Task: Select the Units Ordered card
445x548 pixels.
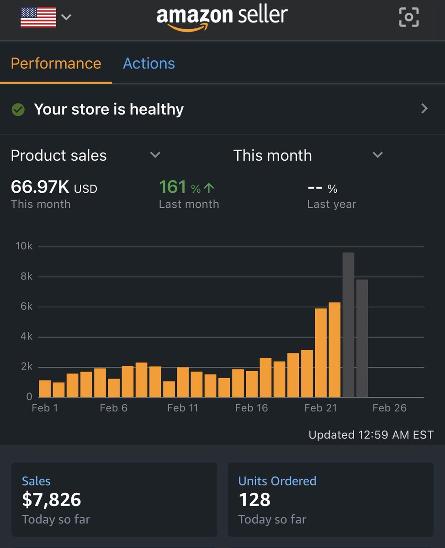Action: pos(331,500)
